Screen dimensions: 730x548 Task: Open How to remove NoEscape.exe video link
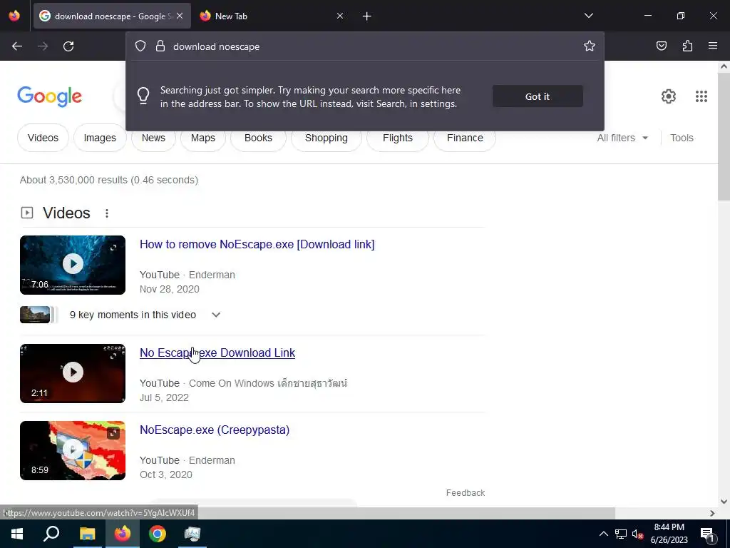[x=257, y=244]
